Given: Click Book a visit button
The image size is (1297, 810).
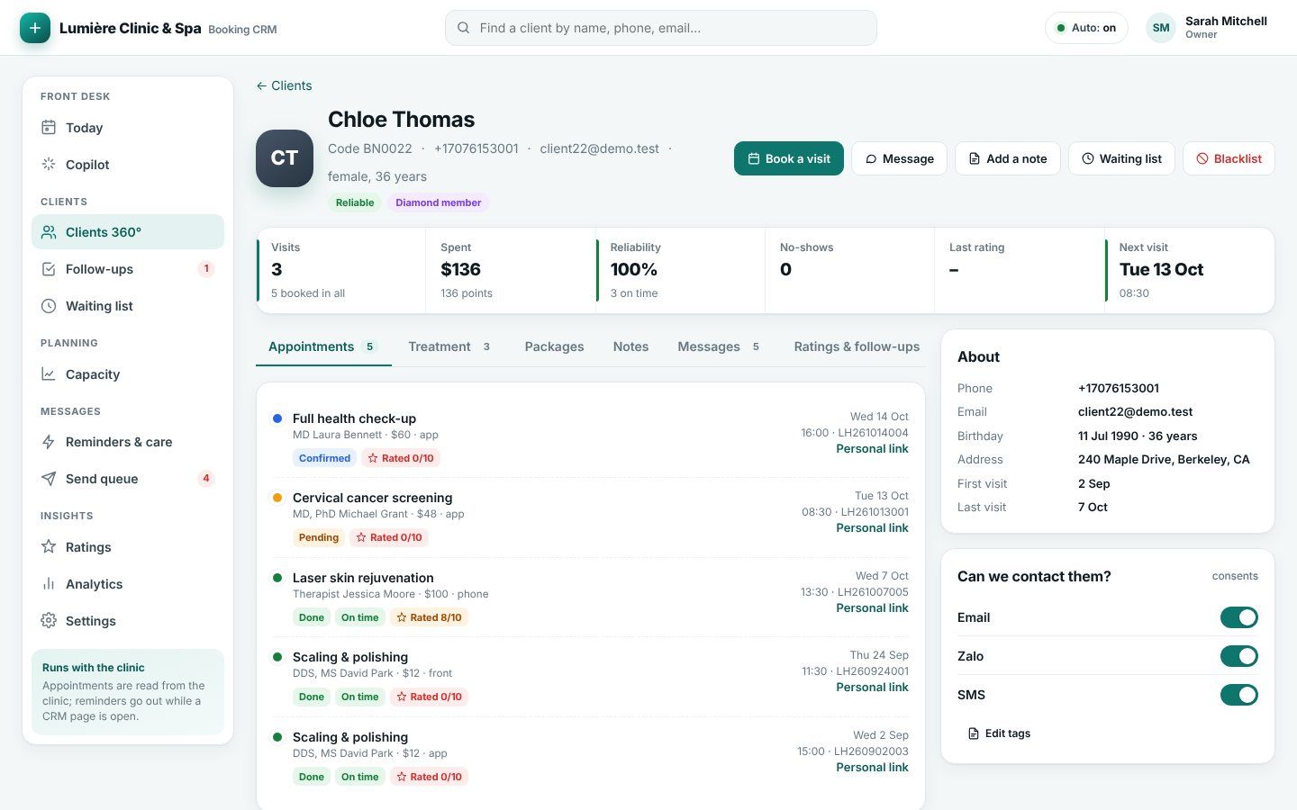Looking at the screenshot, I should pos(789,158).
